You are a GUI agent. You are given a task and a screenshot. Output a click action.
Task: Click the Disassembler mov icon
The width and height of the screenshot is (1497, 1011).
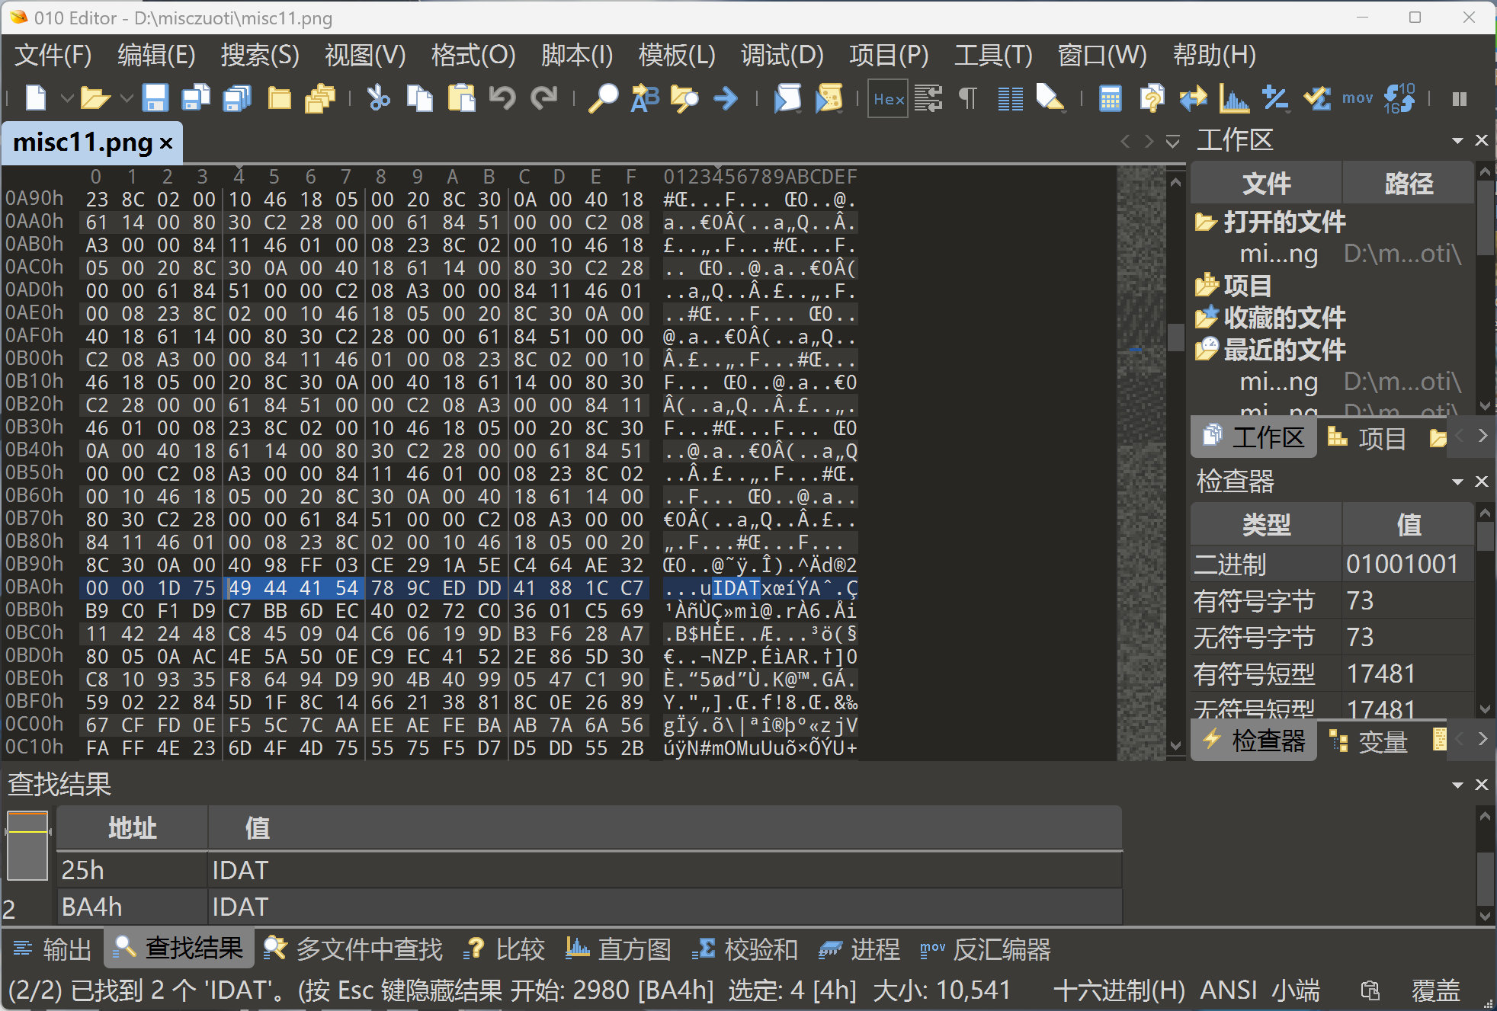coord(1357,98)
